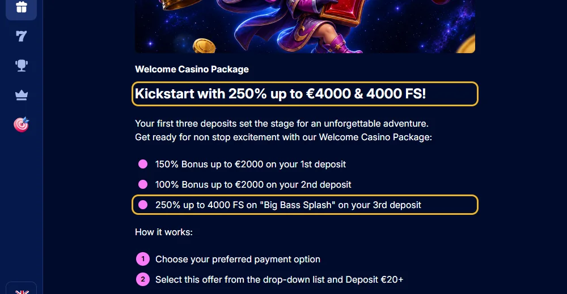Click the Kickstart with 250% headline box
Image resolution: width=567 pixels, height=294 pixels.
305,94
